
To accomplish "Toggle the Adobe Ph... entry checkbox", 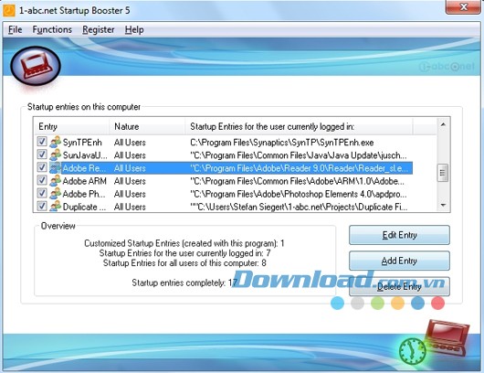I will coord(42,193).
